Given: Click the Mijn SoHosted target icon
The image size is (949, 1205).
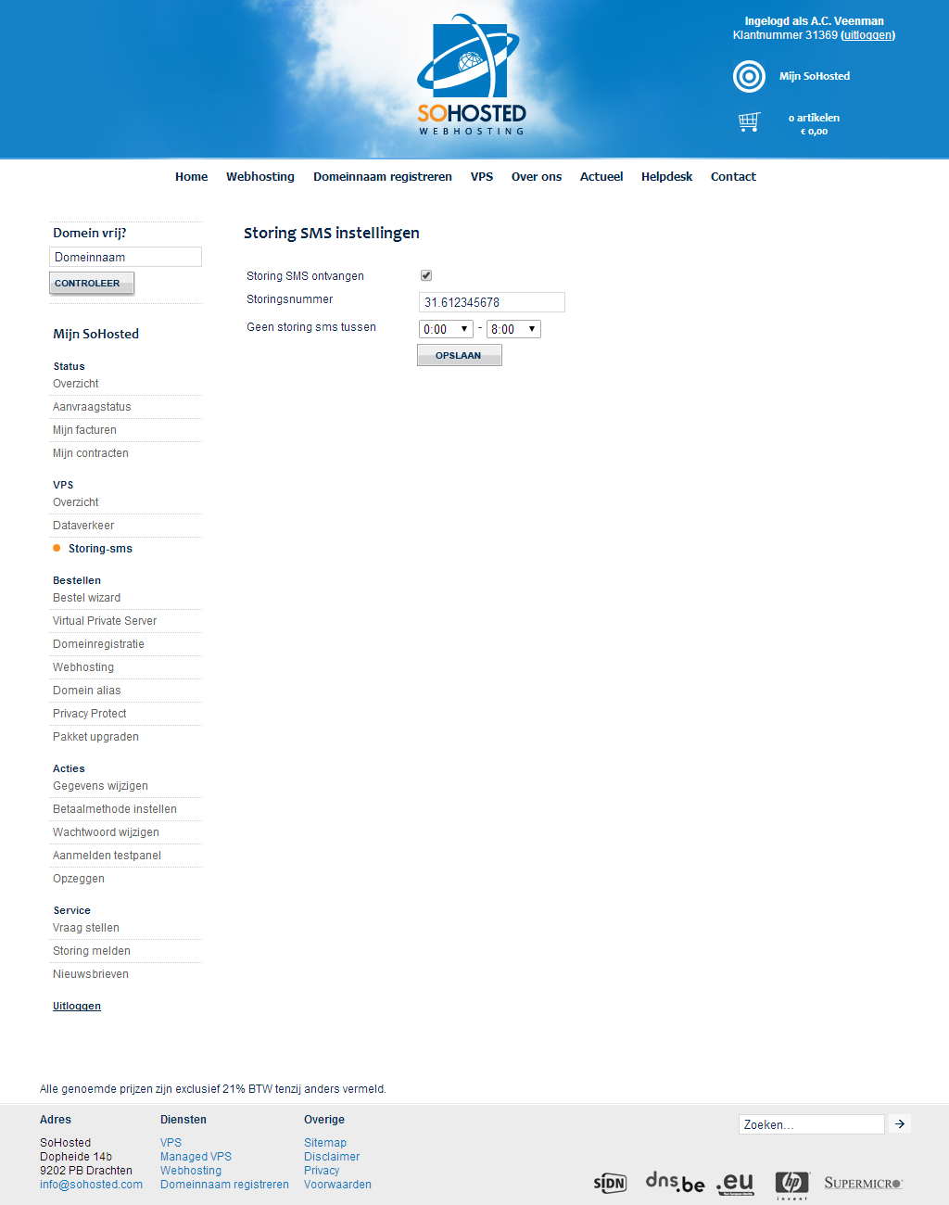Looking at the screenshot, I should (x=749, y=76).
